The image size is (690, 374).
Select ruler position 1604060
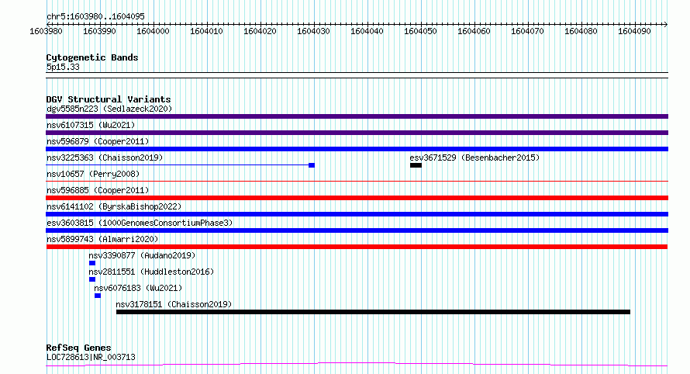click(x=474, y=31)
